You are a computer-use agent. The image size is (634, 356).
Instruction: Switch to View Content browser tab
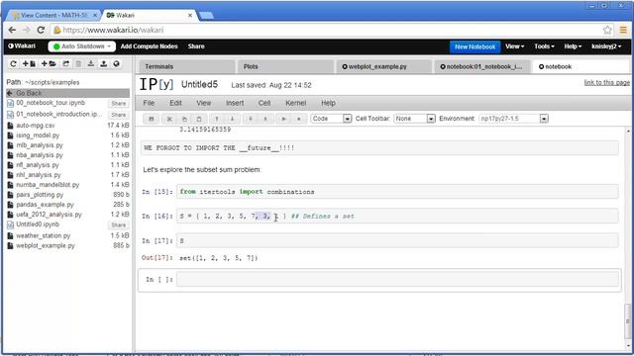(x=54, y=16)
